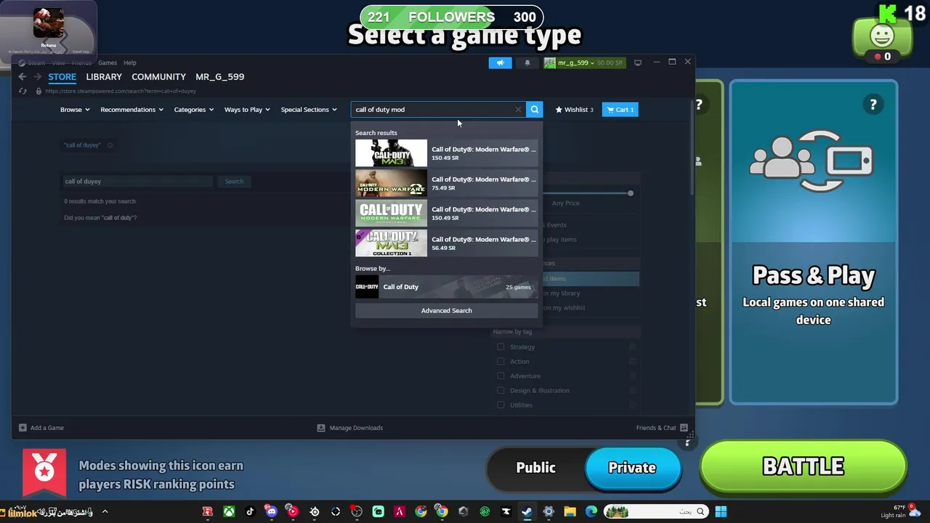The width and height of the screenshot is (930, 523).
Task: Tick the Utilities tag checkbox
Action: (x=501, y=405)
